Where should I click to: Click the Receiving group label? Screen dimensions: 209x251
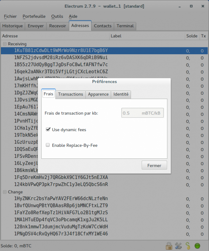point(17,44)
